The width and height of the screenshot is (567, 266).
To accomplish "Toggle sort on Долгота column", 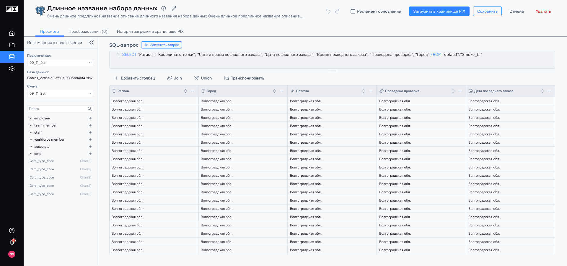I will point(364,91).
